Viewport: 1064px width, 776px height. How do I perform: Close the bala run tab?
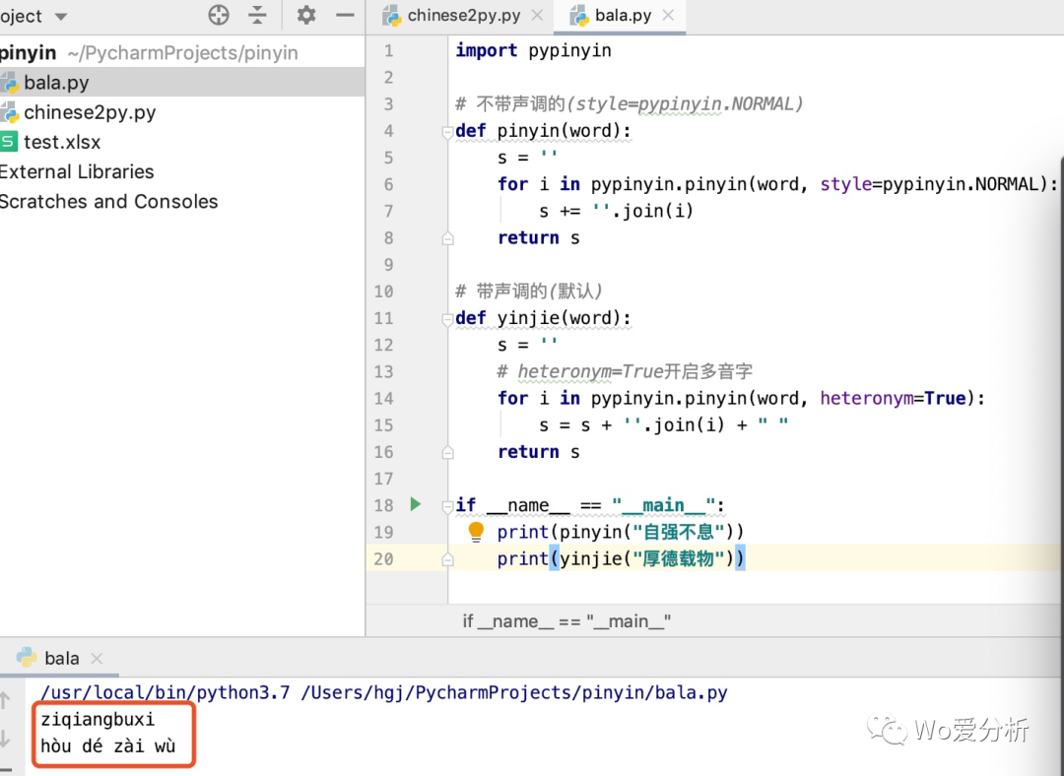(x=97, y=658)
